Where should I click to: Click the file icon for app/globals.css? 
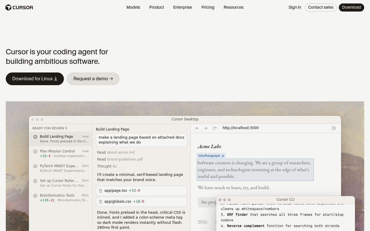pos(101,202)
